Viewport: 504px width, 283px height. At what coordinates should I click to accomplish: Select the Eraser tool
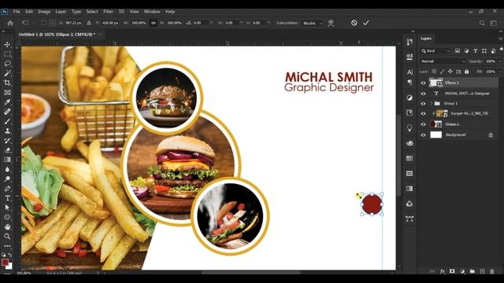pos(7,150)
